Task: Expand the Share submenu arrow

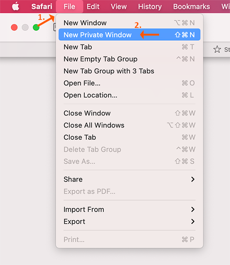Action: click(x=192, y=179)
